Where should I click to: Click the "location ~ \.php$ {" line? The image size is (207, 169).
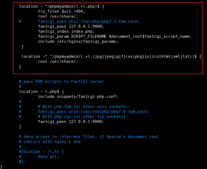(41, 91)
